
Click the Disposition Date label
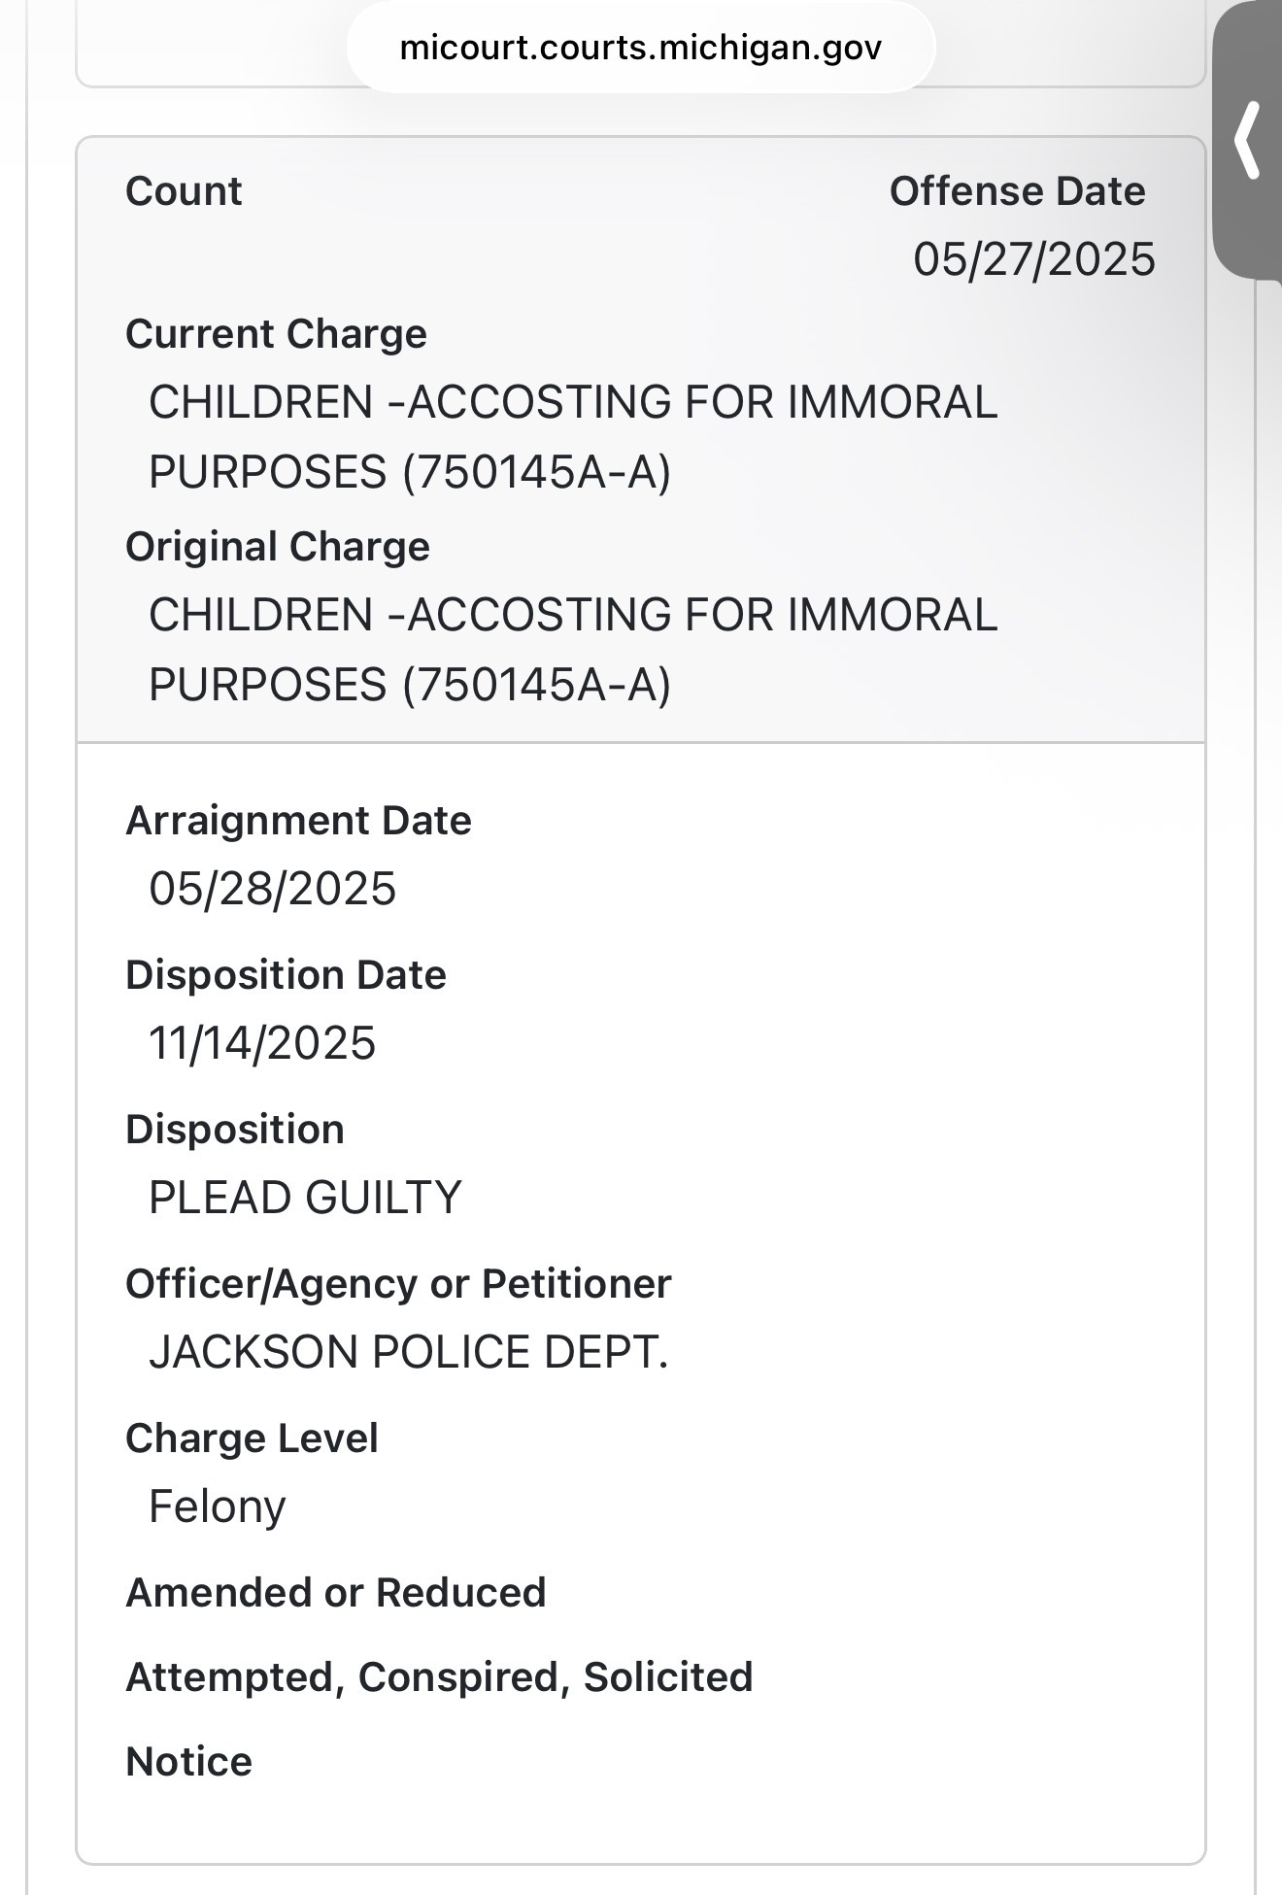coord(286,975)
